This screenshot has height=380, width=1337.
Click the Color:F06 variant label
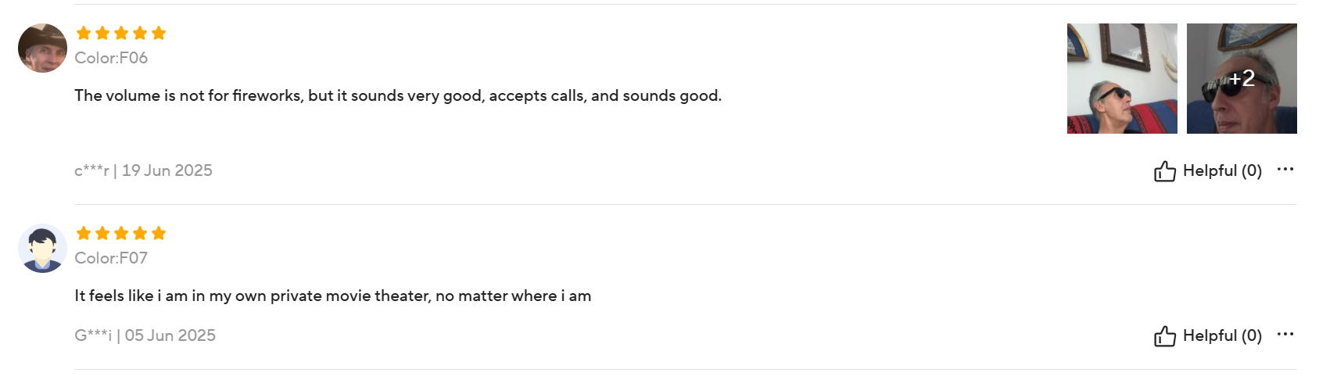click(111, 58)
